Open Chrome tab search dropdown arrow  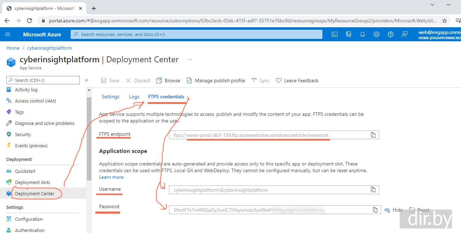pos(432,5)
